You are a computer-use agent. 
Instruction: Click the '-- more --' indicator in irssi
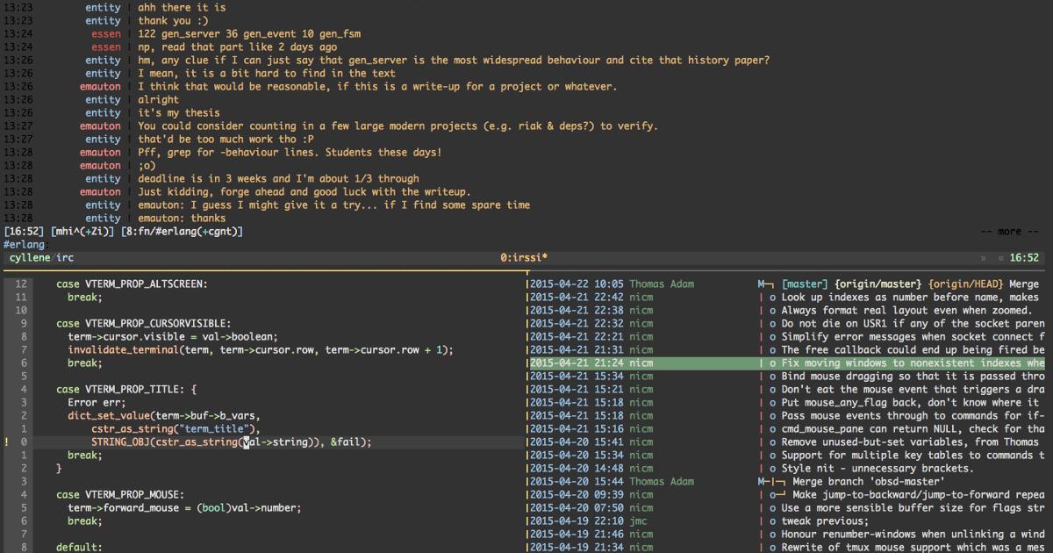(x=1009, y=232)
